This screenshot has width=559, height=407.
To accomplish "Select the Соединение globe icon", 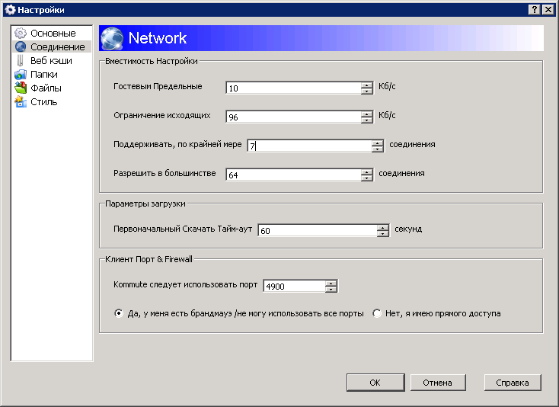I will point(21,46).
